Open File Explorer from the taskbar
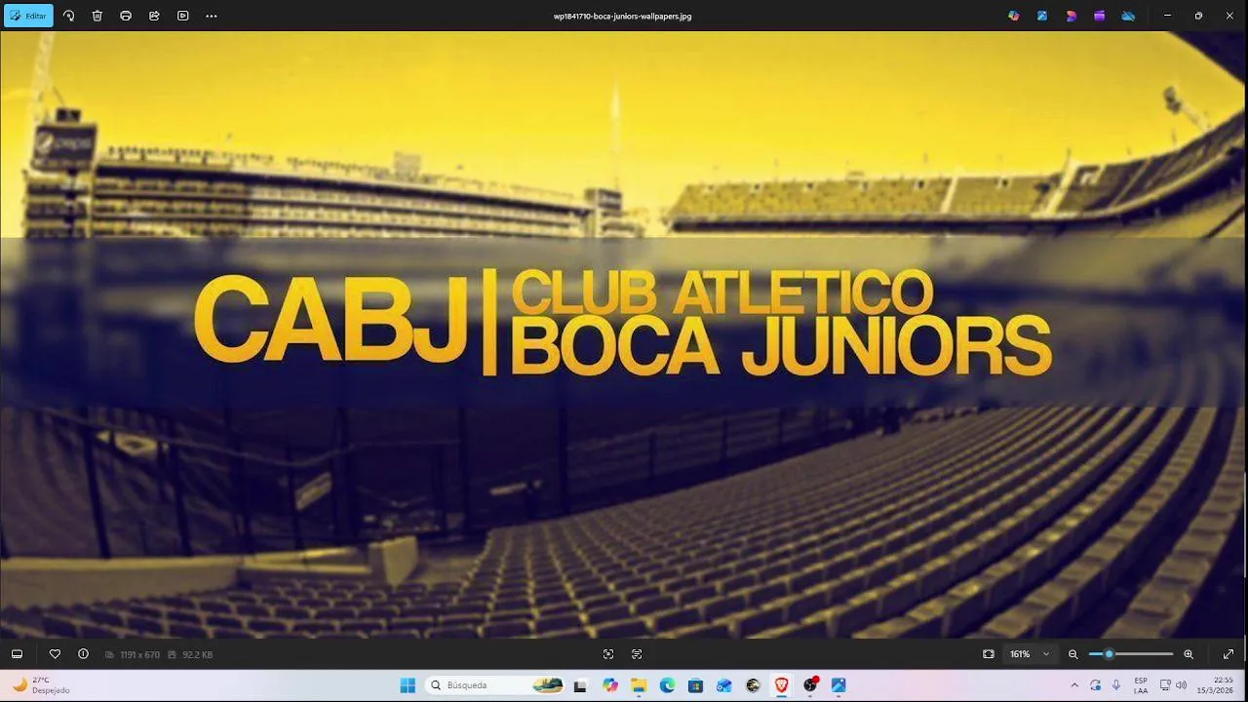Viewport: 1248px width, 702px height. click(x=639, y=685)
